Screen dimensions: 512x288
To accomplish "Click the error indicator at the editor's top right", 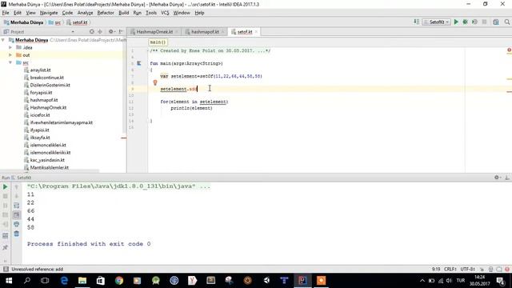I will tap(509, 50).
